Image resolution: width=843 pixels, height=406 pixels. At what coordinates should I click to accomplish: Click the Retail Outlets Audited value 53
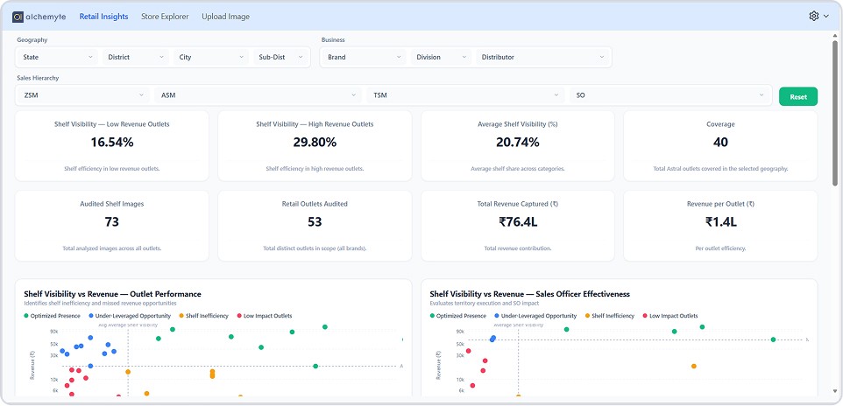click(x=315, y=221)
